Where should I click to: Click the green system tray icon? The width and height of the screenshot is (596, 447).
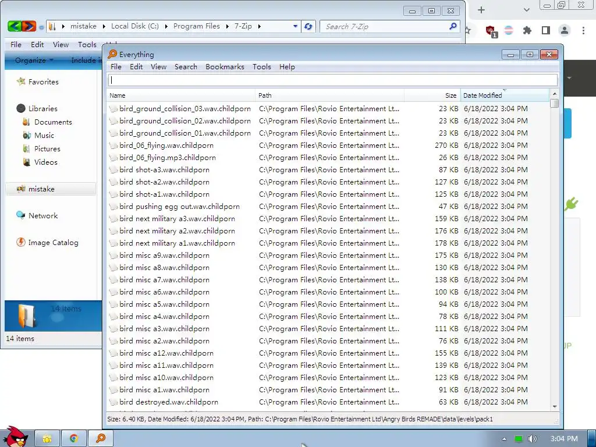(x=518, y=439)
